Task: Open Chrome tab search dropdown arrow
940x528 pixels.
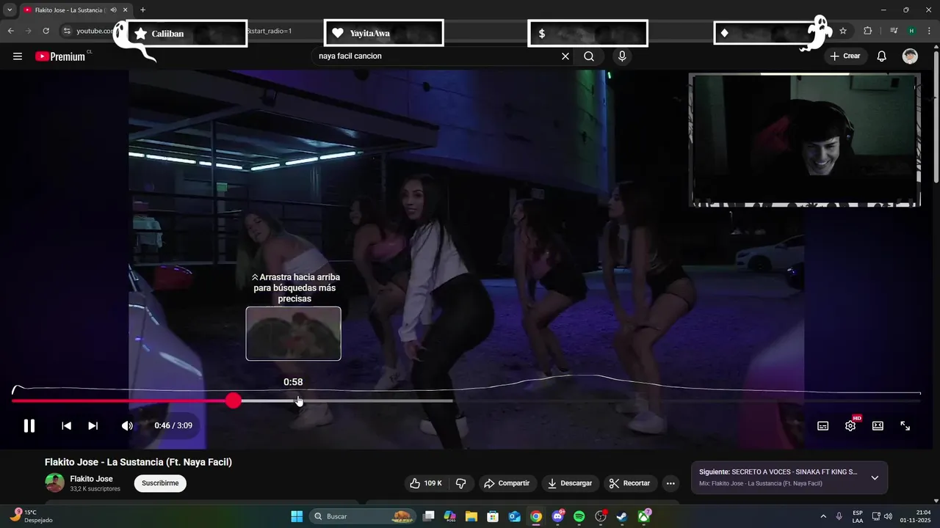Action: (9, 10)
